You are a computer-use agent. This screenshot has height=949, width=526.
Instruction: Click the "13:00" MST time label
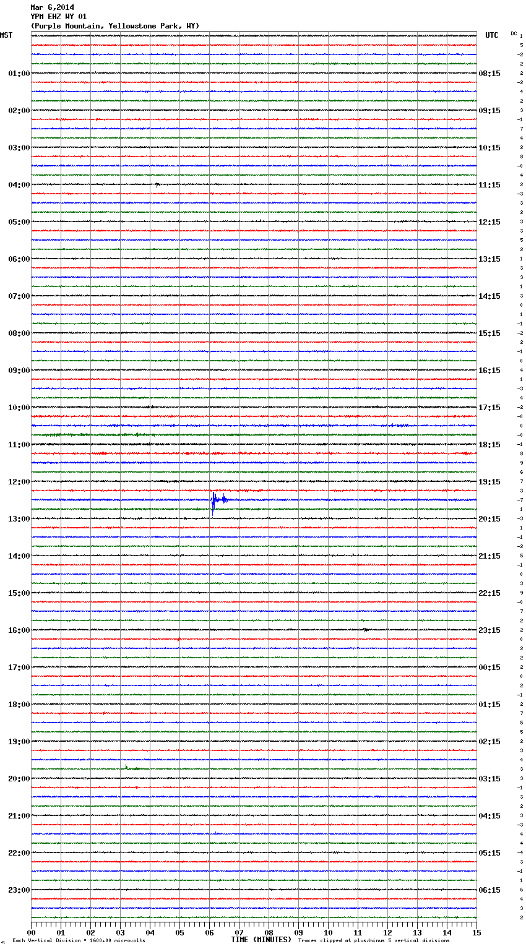(x=19, y=519)
